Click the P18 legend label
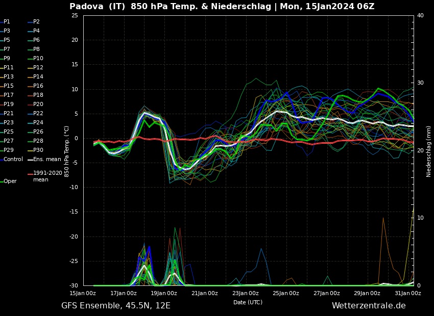Screen dimensions: 434x316 (38, 95)
